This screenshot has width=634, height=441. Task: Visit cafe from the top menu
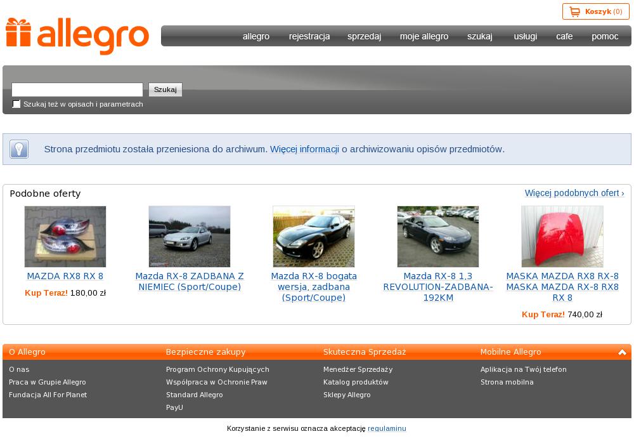564,36
